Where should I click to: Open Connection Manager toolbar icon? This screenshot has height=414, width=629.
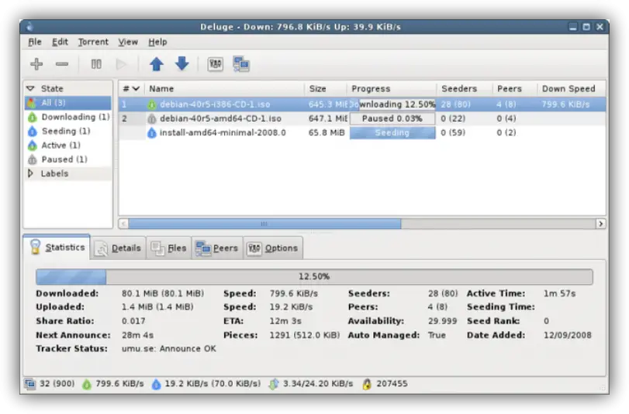[x=241, y=64]
